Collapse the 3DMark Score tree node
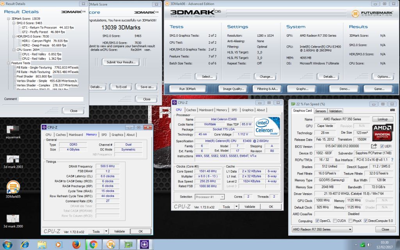 point(9,19)
